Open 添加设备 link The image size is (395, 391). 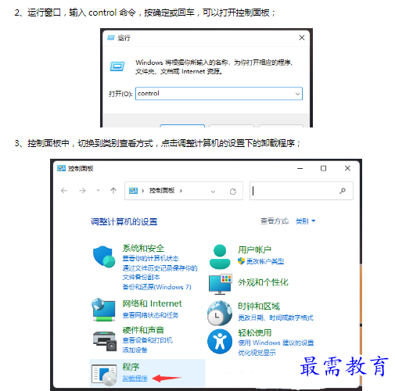tap(135, 350)
